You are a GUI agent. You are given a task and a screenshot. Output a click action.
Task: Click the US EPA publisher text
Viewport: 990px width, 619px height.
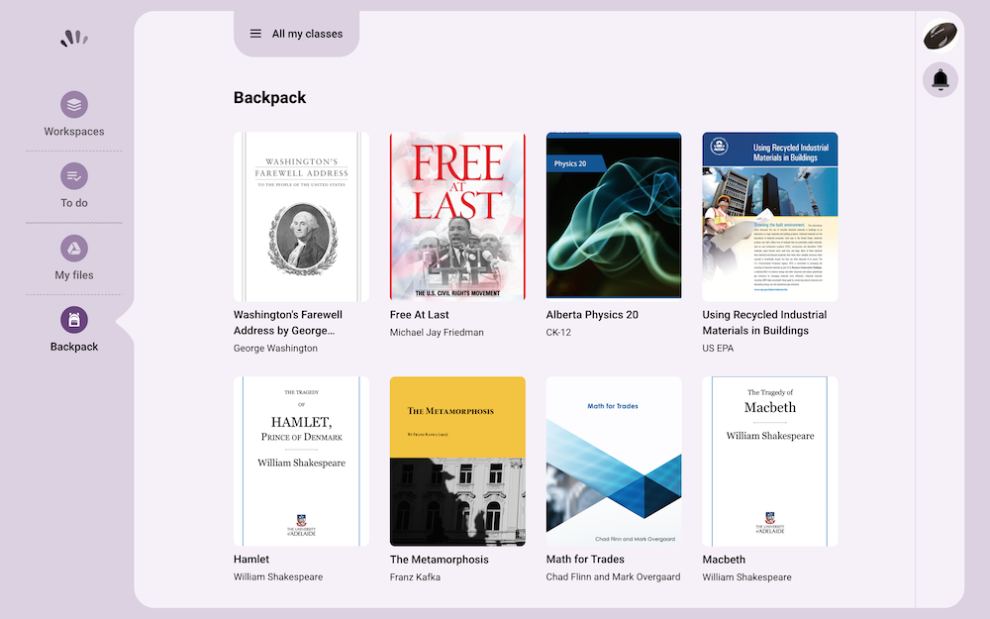tap(718, 348)
